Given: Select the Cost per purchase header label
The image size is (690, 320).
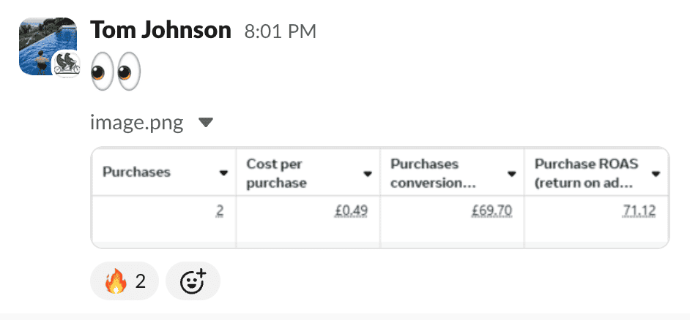Looking at the screenshot, I should (x=275, y=173).
